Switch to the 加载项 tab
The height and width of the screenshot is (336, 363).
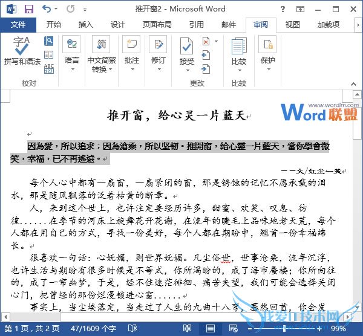tap(329, 25)
